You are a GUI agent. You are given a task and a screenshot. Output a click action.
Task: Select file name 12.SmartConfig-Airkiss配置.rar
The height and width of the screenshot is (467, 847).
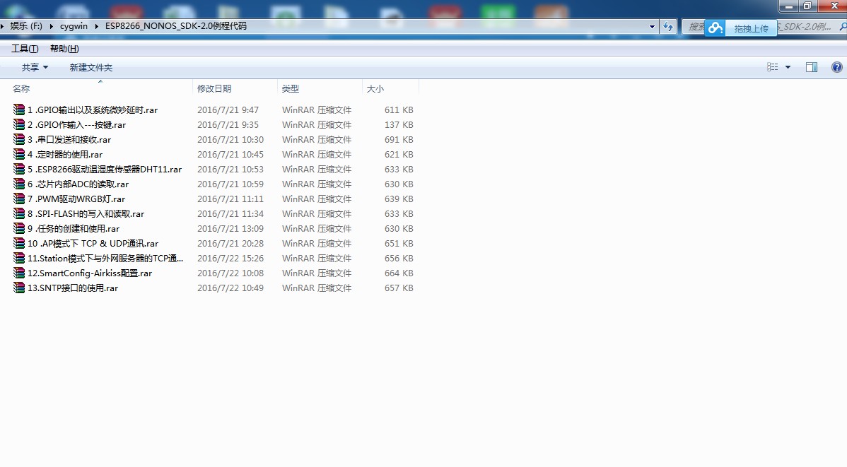pyautogui.click(x=90, y=273)
